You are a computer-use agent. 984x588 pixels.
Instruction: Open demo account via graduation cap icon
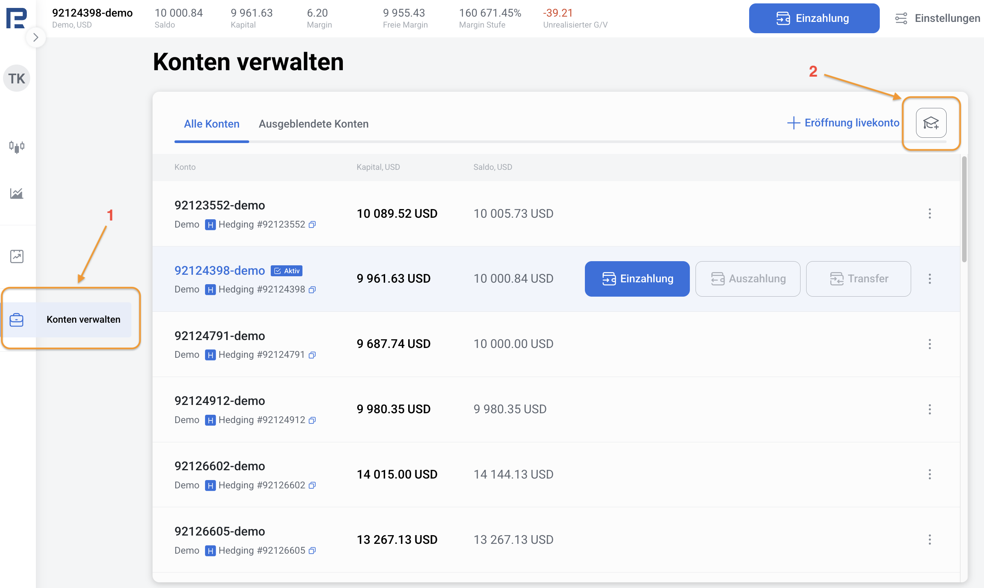point(931,123)
